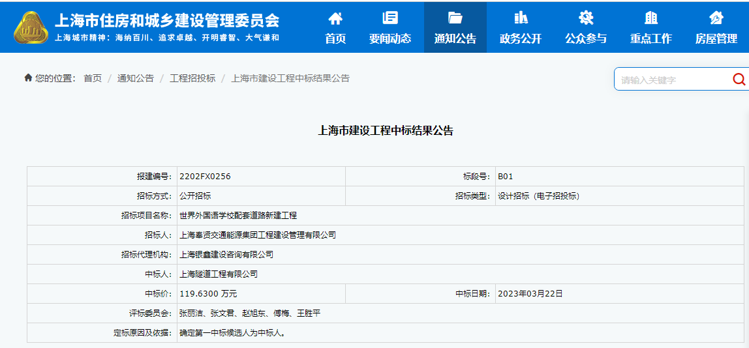
Task: Click the 通知公告 breadcrumb link
Action: (136, 78)
